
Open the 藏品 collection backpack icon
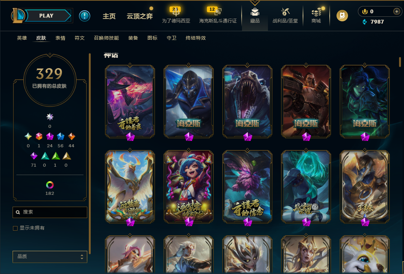pyautogui.click(x=255, y=12)
